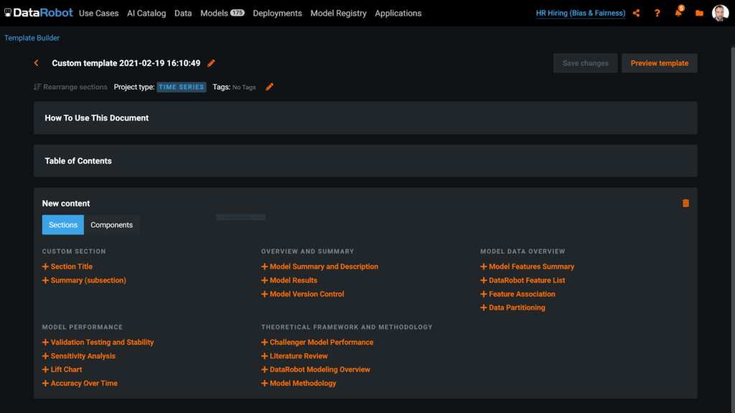Open the Models menu

[x=215, y=13]
